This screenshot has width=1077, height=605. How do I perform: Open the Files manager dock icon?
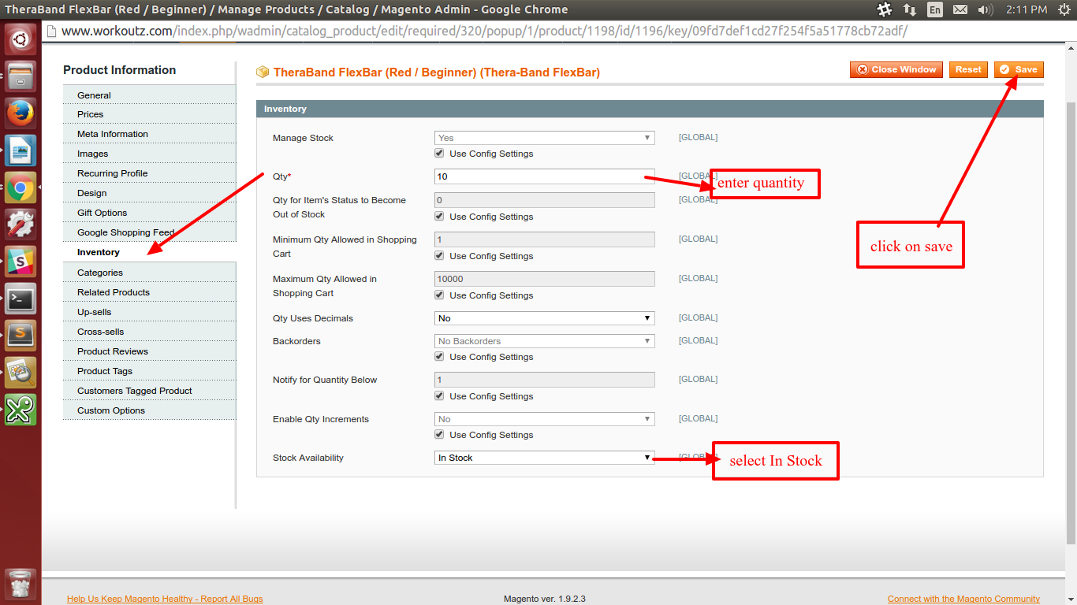click(20, 76)
